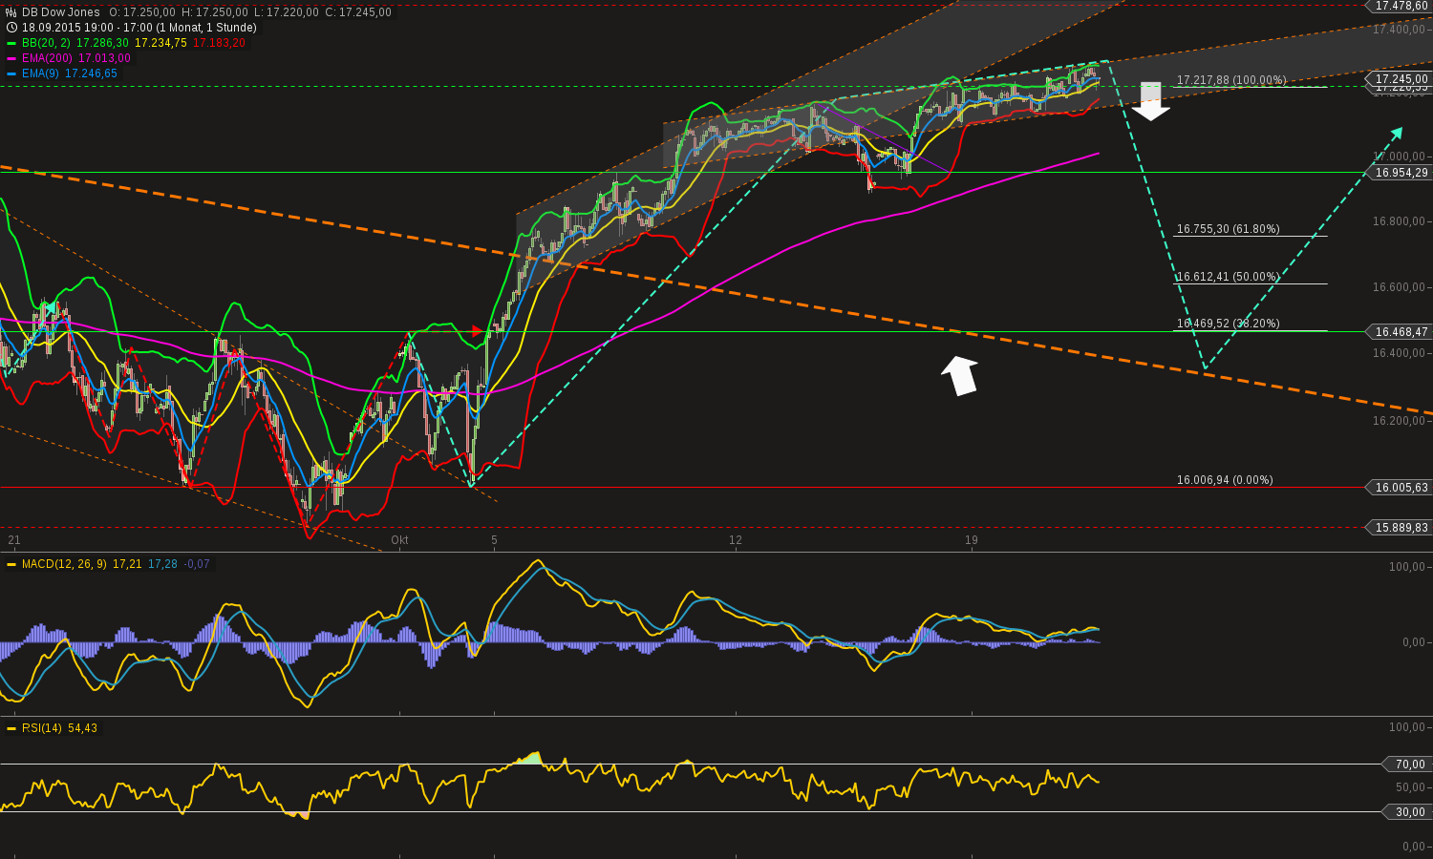The height and width of the screenshot is (859, 1433).
Task: Click the MACD signal value 17,28
Action: pos(162,564)
